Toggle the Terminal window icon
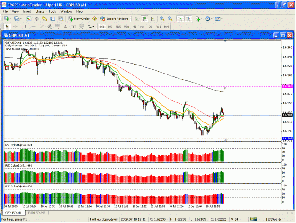Screen dimensions: 296x223 [x=53, y=19]
